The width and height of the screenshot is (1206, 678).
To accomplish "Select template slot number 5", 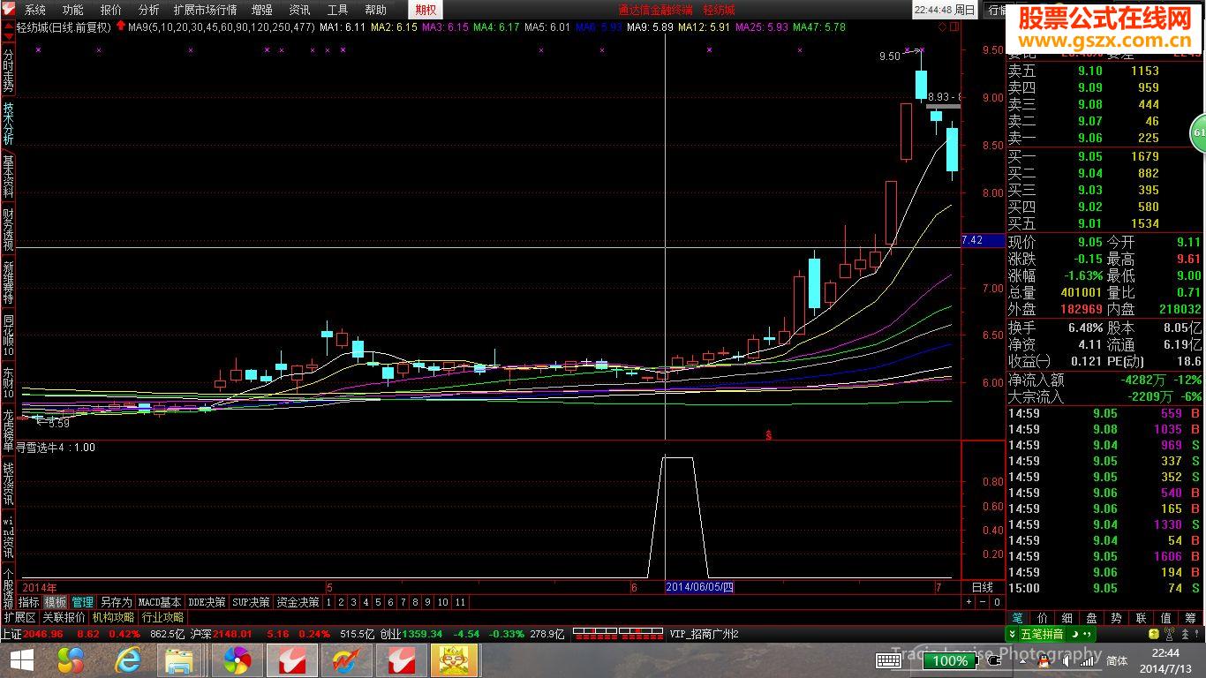I will (378, 602).
